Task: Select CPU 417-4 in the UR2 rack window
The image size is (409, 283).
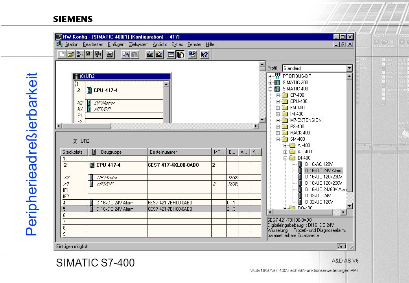Action: 105,90
